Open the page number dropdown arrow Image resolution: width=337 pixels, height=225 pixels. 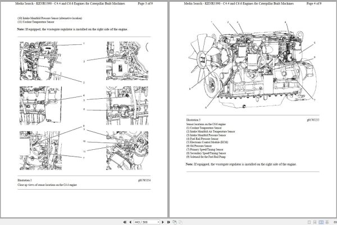point(158,222)
